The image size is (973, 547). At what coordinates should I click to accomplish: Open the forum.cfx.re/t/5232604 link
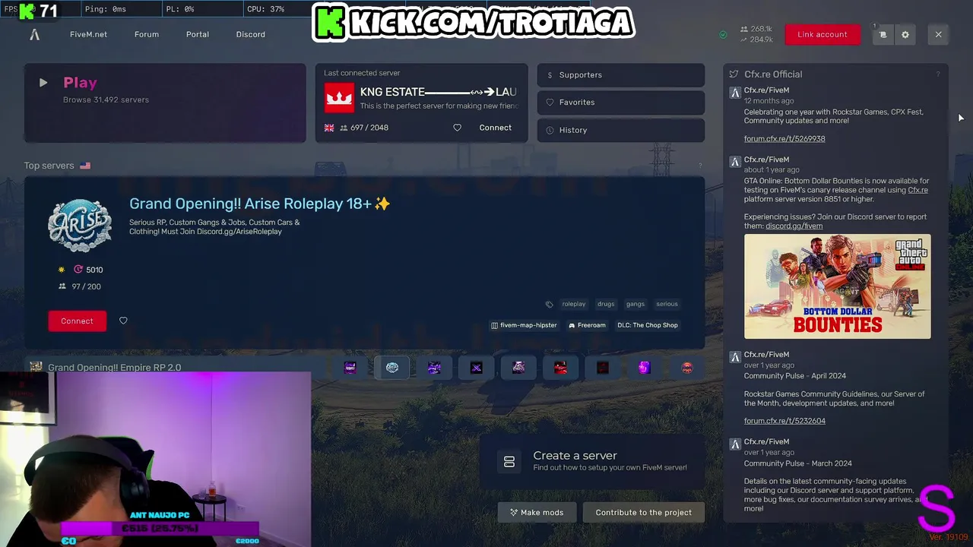pyautogui.click(x=784, y=421)
